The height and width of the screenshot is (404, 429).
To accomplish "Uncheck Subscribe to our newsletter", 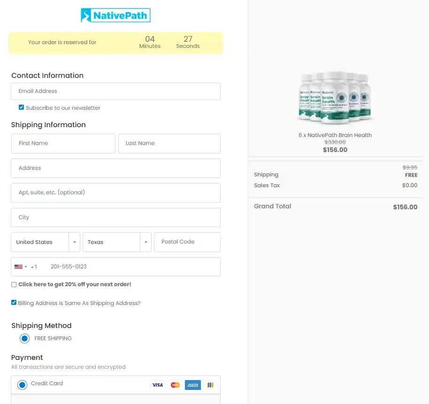I will [x=21, y=107].
